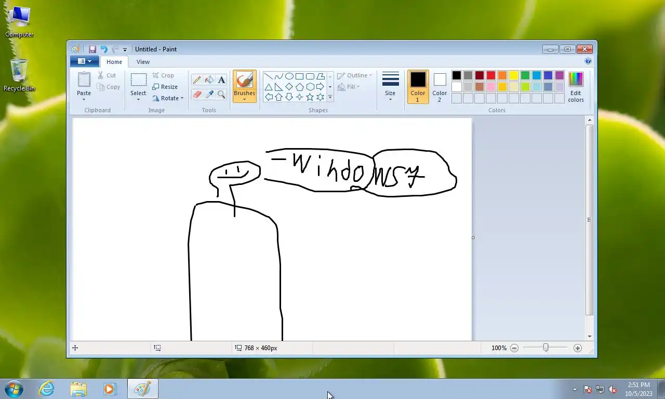Open the Paste dropdown arrow
Screen dimensions: 665x399
point(84,99)
